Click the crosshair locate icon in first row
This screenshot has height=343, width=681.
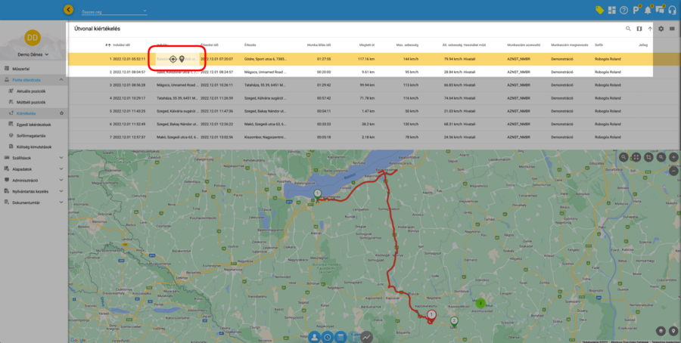173,58
